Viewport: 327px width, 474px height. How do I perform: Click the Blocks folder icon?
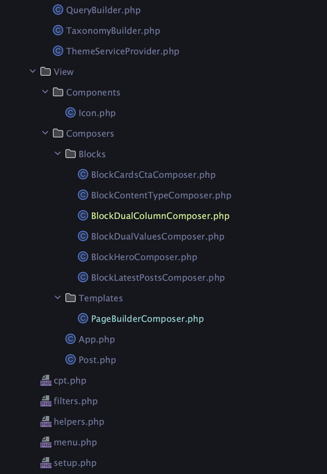[71, 154]
